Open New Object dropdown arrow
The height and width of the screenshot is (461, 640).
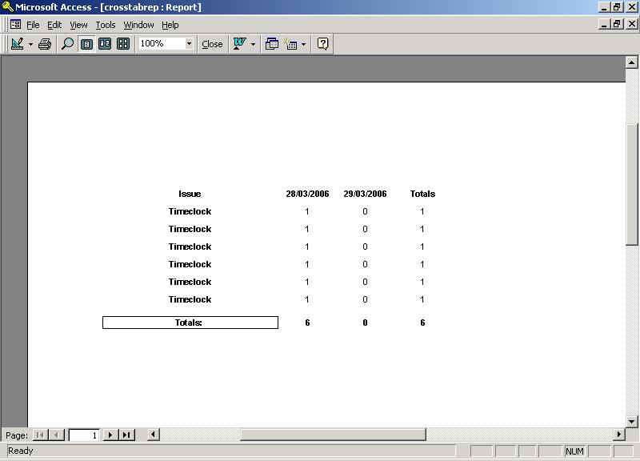pyautogui.click(x=304, y=44)
